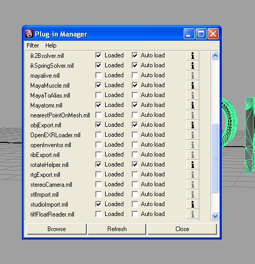Click info icon for OpenEXRLoader.mll
Screen dimensions: 255x264
click(x=193, y=135)
